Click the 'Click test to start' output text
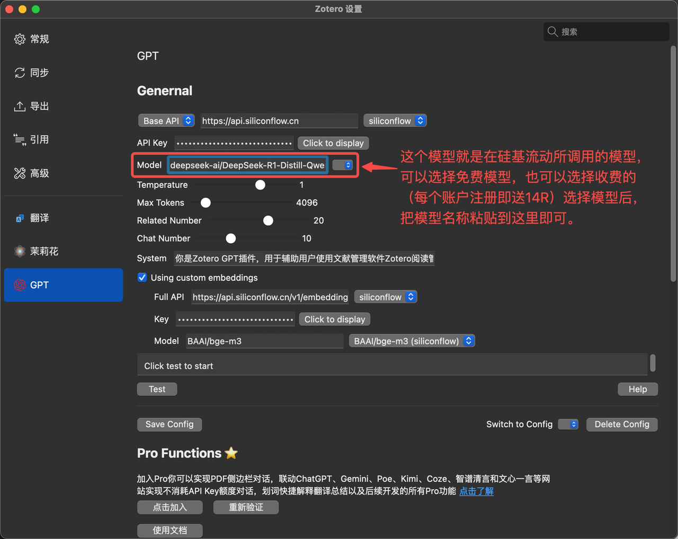 pos(179,366)
